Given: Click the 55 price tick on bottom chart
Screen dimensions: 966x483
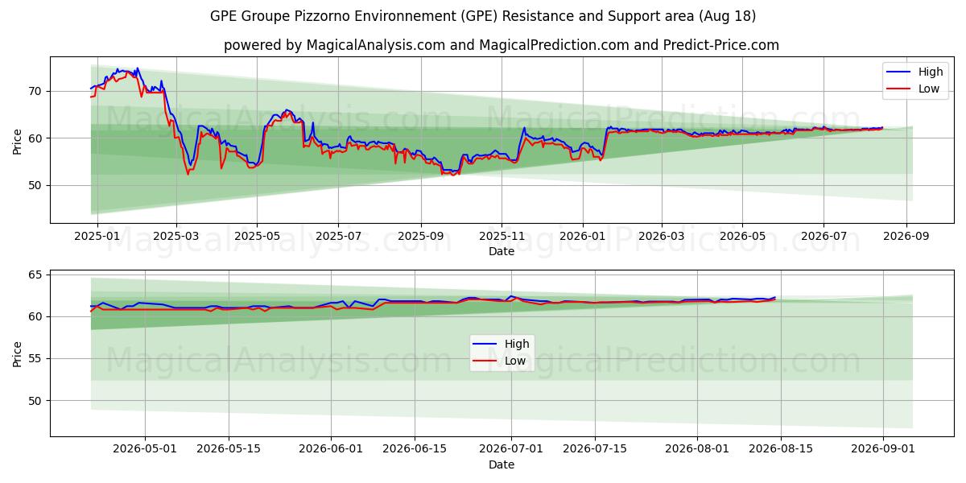Looking at the screenshot, I should click(x=35, y=358).
